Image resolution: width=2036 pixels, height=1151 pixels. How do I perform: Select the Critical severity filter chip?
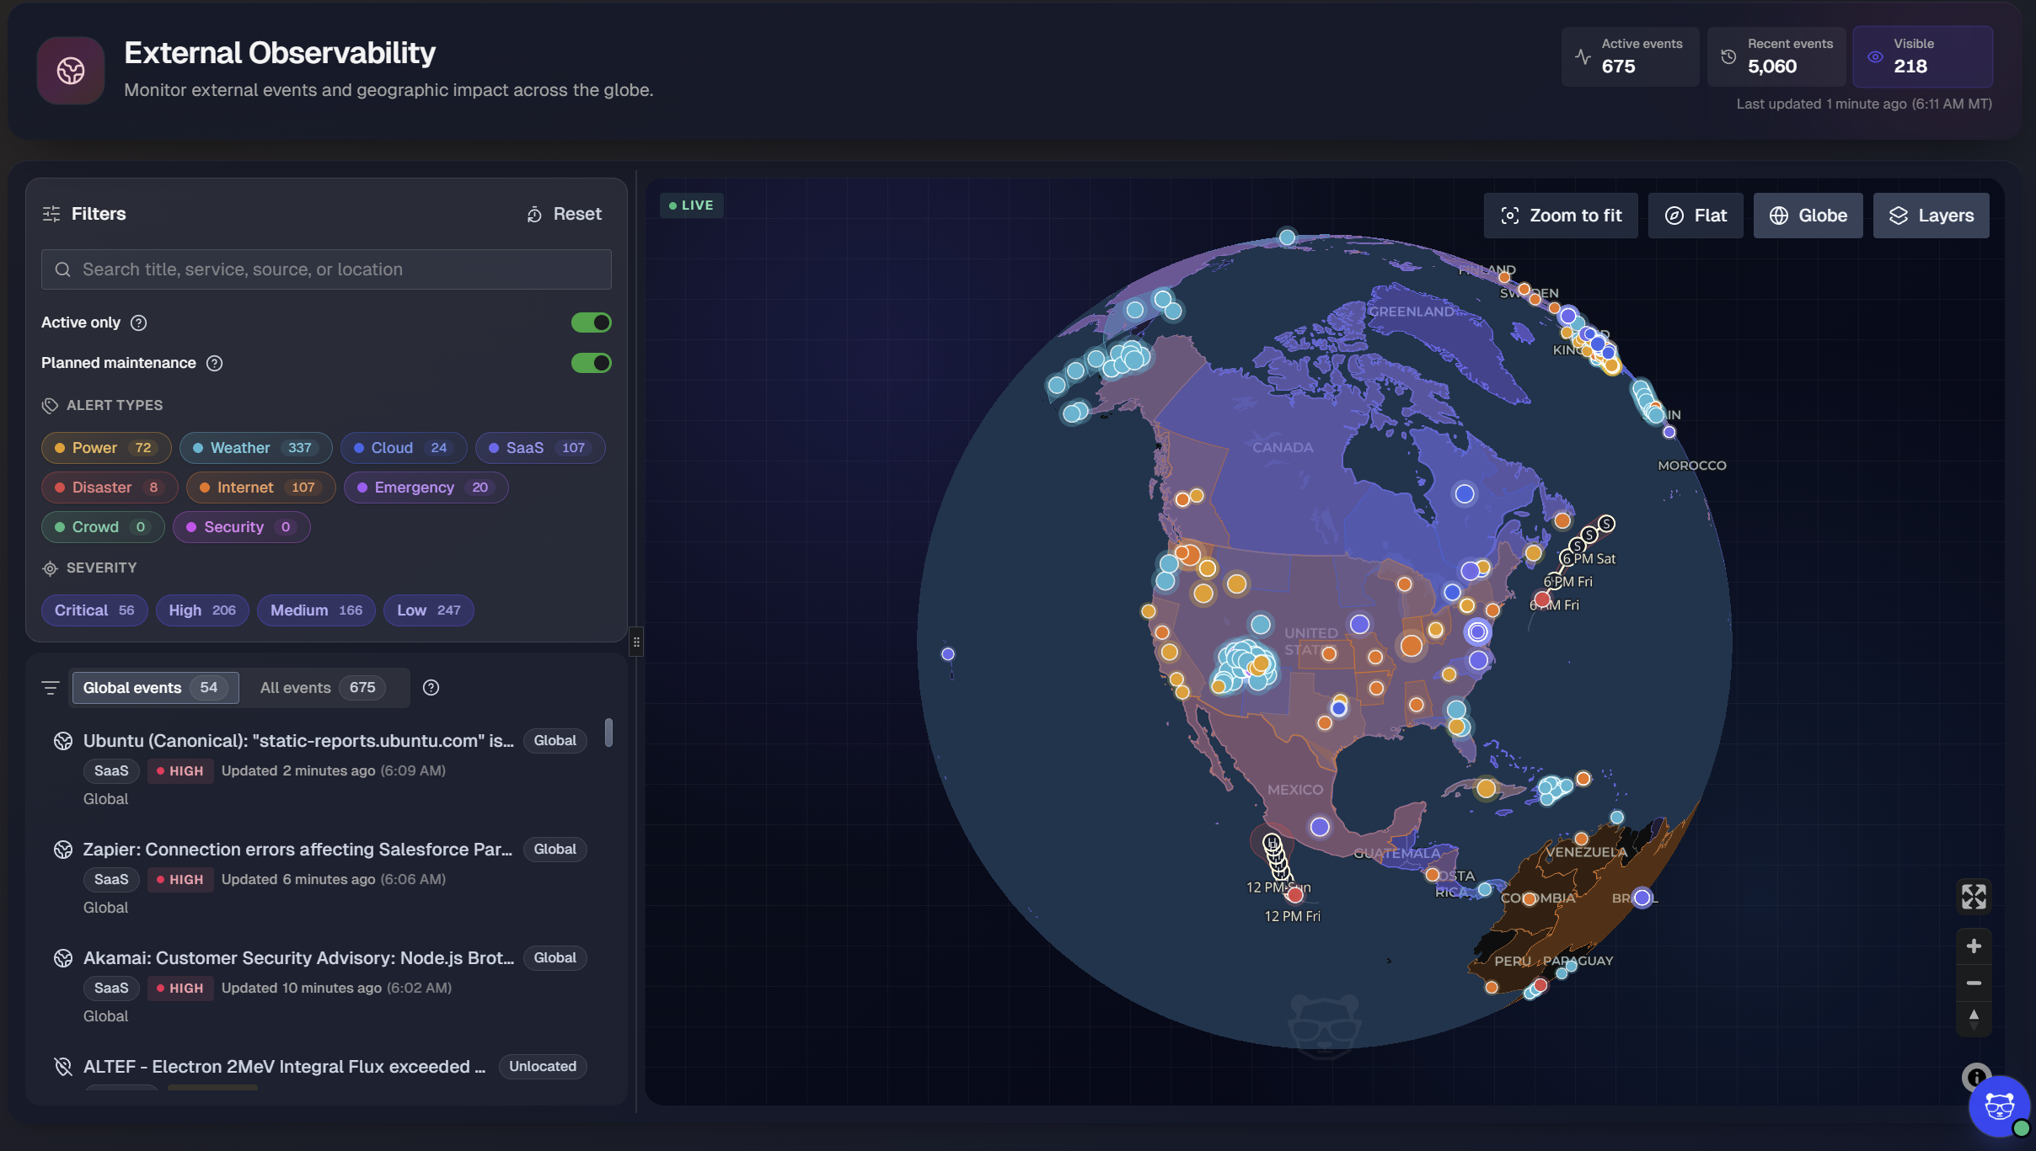pyautogui.click(x=94, y=610)
